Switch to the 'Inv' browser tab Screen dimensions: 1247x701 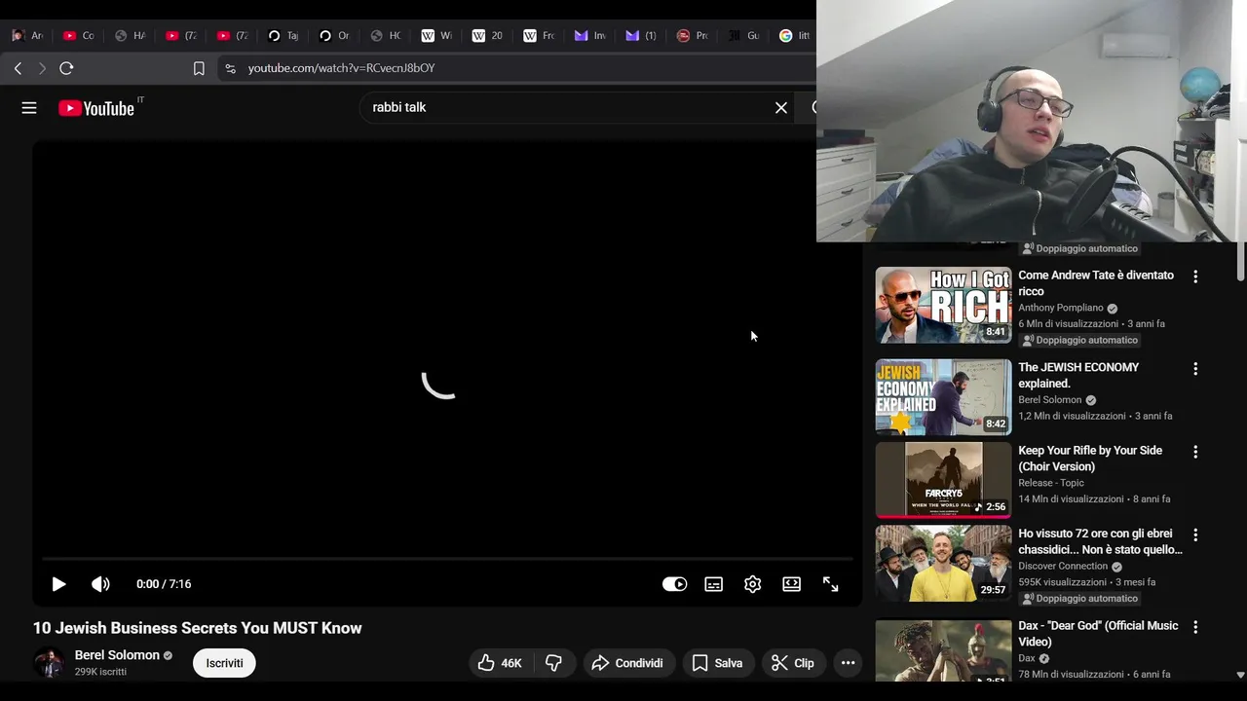coord(589,36)
